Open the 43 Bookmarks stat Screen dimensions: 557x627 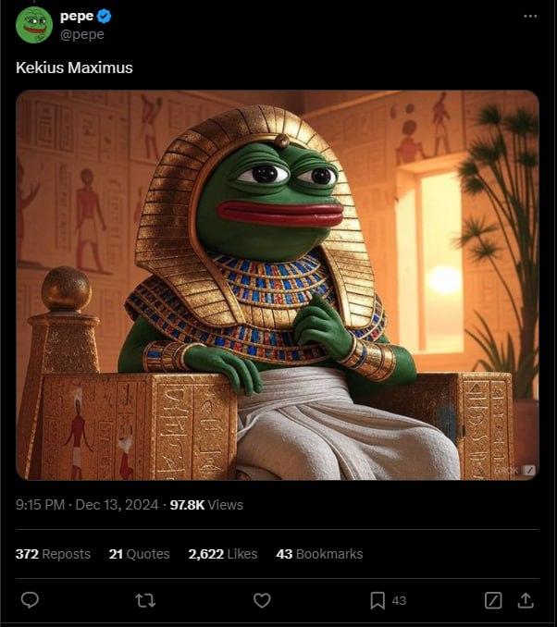319,554
